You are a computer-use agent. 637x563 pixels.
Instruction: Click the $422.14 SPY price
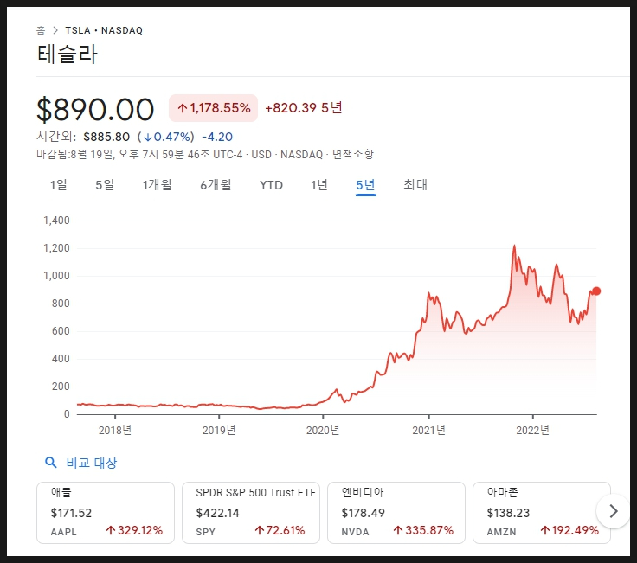[217, 513]
